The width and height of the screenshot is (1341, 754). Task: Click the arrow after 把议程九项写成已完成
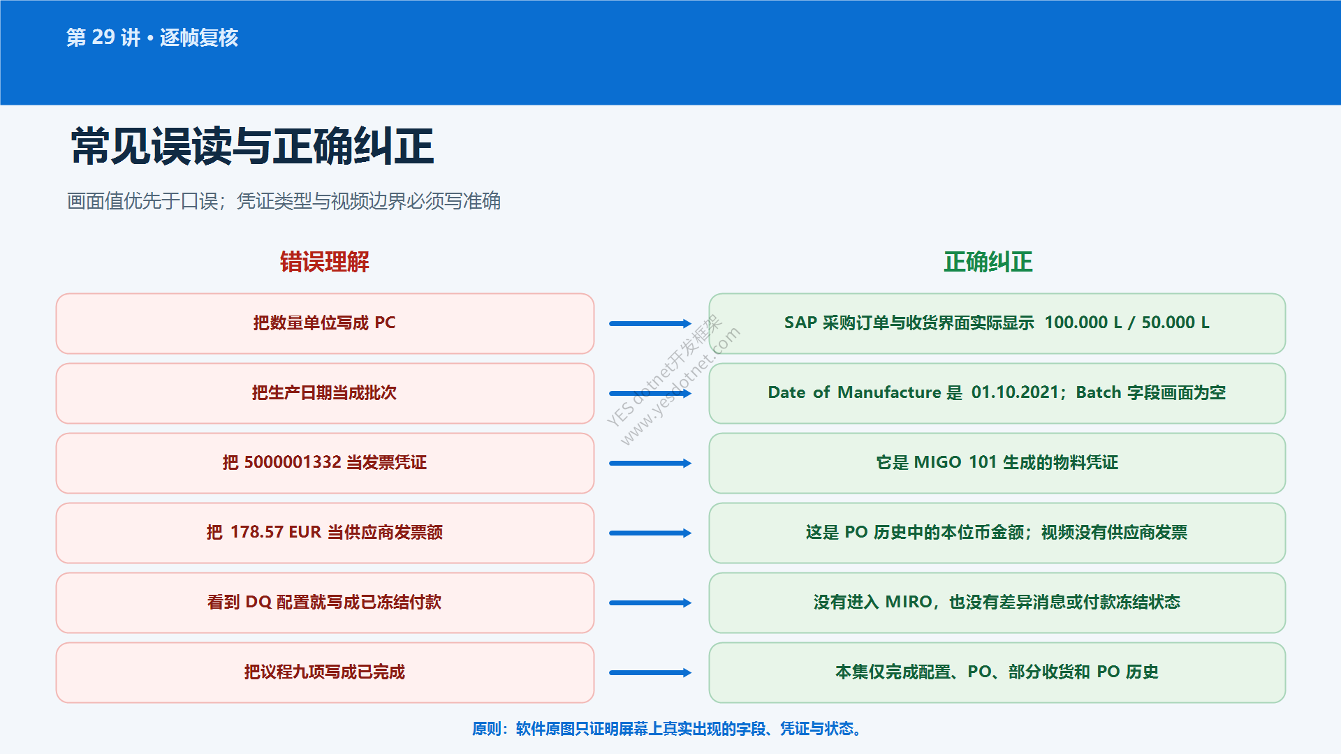[650, 672]
